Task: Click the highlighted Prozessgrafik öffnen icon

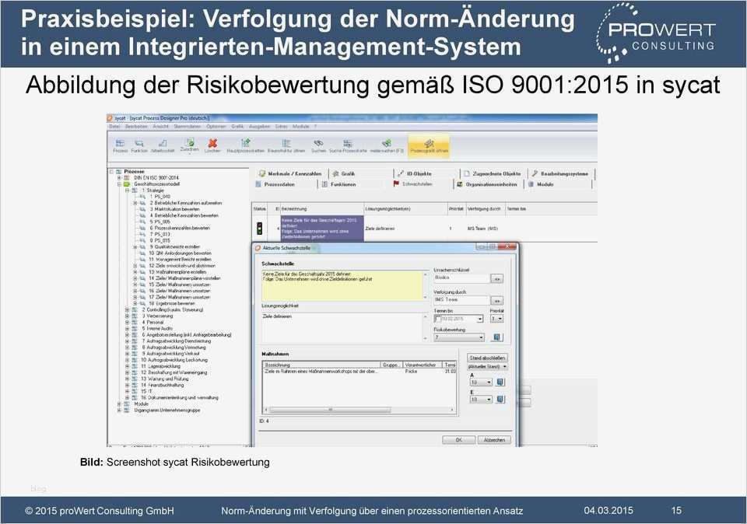Action: 429,143
